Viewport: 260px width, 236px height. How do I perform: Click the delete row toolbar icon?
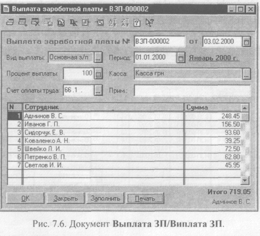click(35, 22)
